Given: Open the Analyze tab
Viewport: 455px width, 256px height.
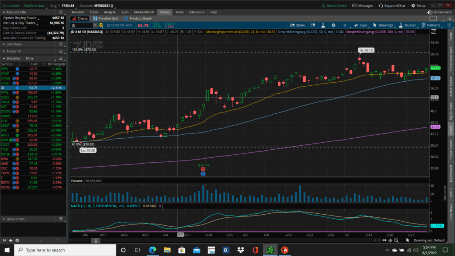Looking at the screenshot, I should 109,12.
